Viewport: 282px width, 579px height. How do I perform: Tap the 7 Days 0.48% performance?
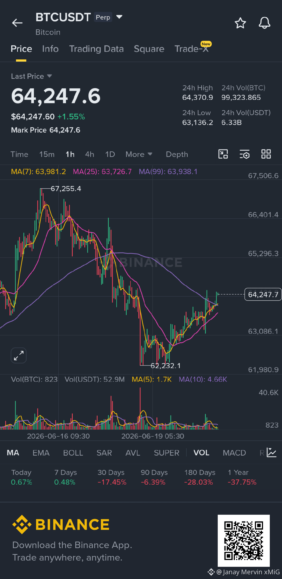65,477
